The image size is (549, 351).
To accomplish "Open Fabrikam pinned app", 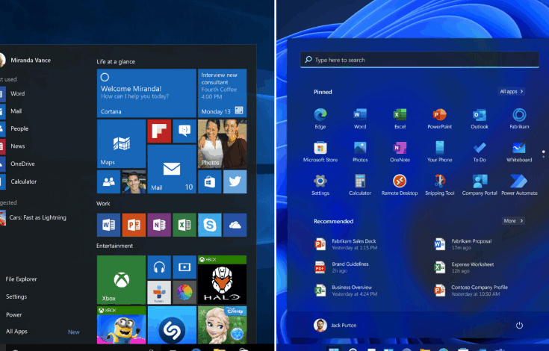I will click(x=519, y=119).
